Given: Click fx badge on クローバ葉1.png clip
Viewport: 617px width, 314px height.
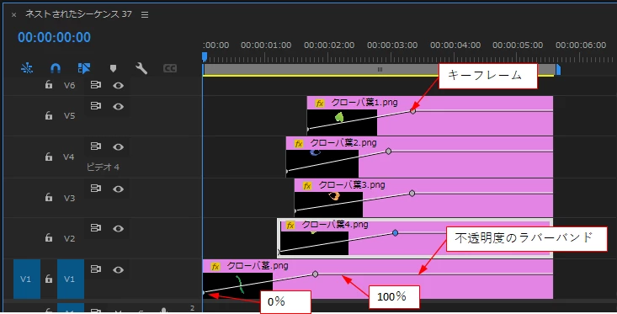Looking at the screenshot, I should [320, 104].
